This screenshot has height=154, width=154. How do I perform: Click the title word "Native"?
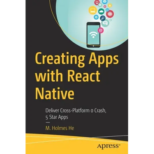(55, 93)
